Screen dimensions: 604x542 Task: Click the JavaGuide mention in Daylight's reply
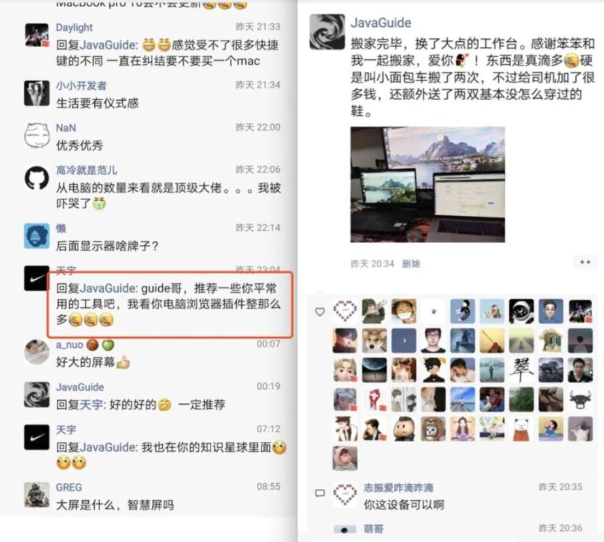pyautogui.click(x=109, y=44)
